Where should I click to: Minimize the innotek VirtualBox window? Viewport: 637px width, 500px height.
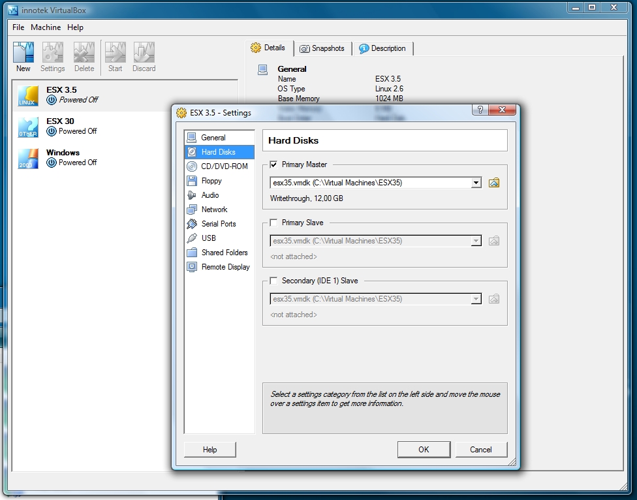click(x=576, y=7)
